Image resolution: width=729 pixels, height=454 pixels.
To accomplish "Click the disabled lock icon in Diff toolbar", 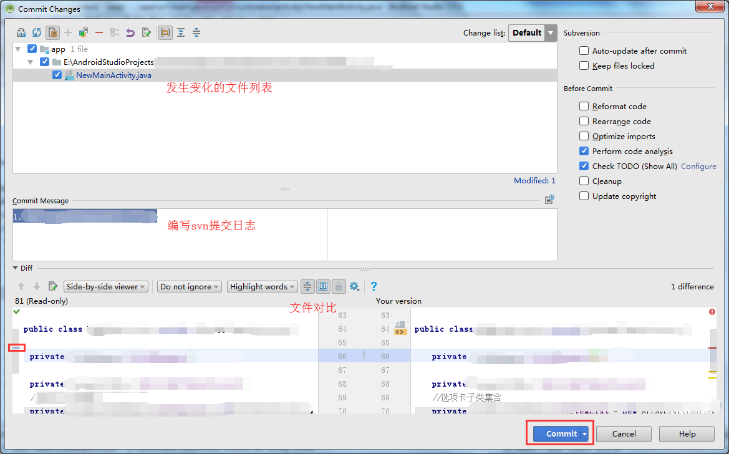I will click(x=339, y=286).
